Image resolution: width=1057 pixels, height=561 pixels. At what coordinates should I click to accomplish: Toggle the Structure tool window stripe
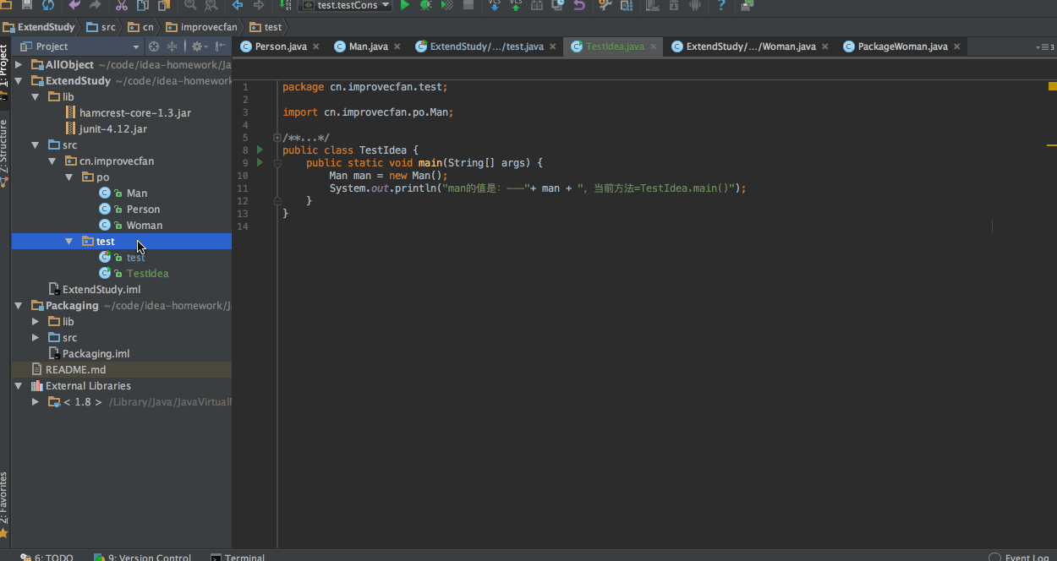(x=4, y=148)
